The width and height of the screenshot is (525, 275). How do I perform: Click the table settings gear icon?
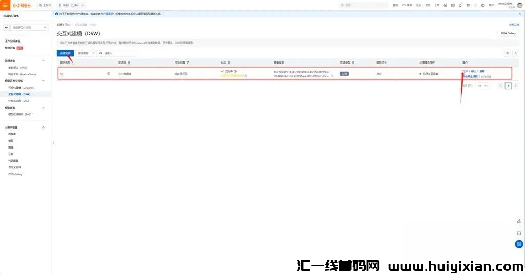(x=508, y=53)
